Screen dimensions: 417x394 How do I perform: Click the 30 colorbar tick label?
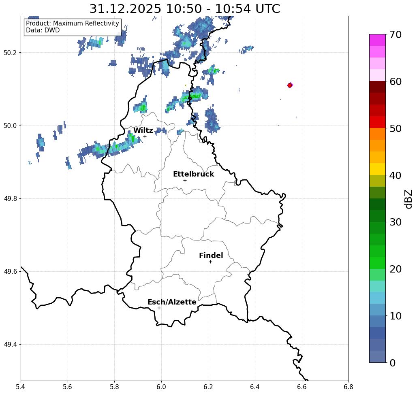pos(396,222)
